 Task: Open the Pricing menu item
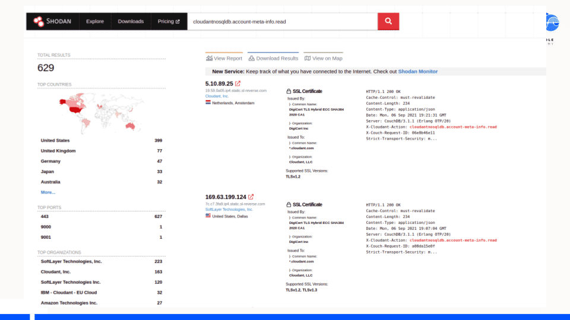pos(169,21)
